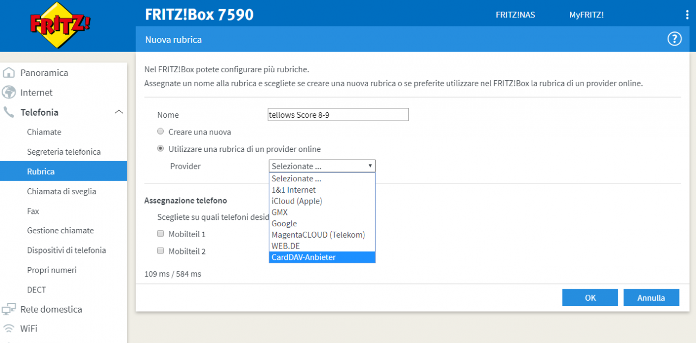Click the FRITZ! logo
The height and width of the screenshot is (343, 696).
point(60,26)
